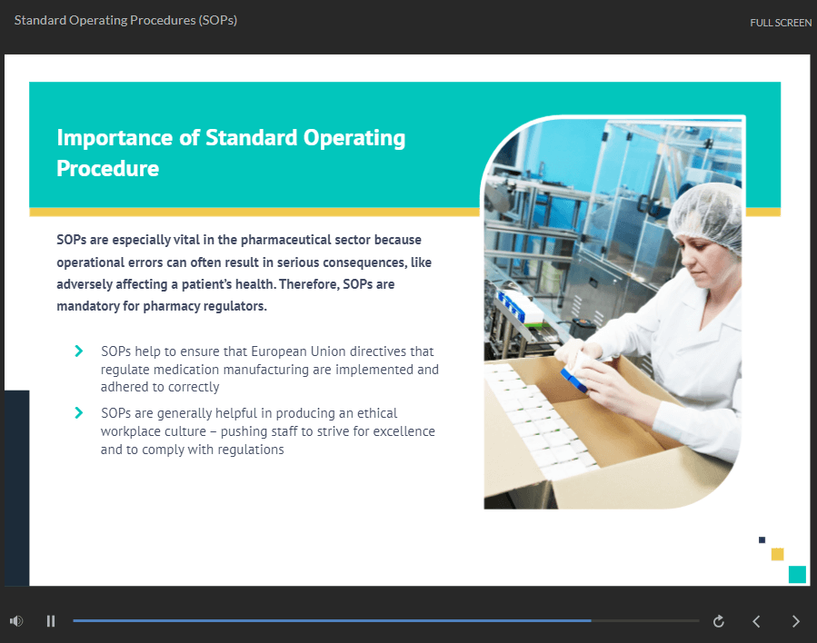The width and height of the screenshot is (817, 643).
Task: Seek along the blue playback progress bar
Action: coord(385,620)
